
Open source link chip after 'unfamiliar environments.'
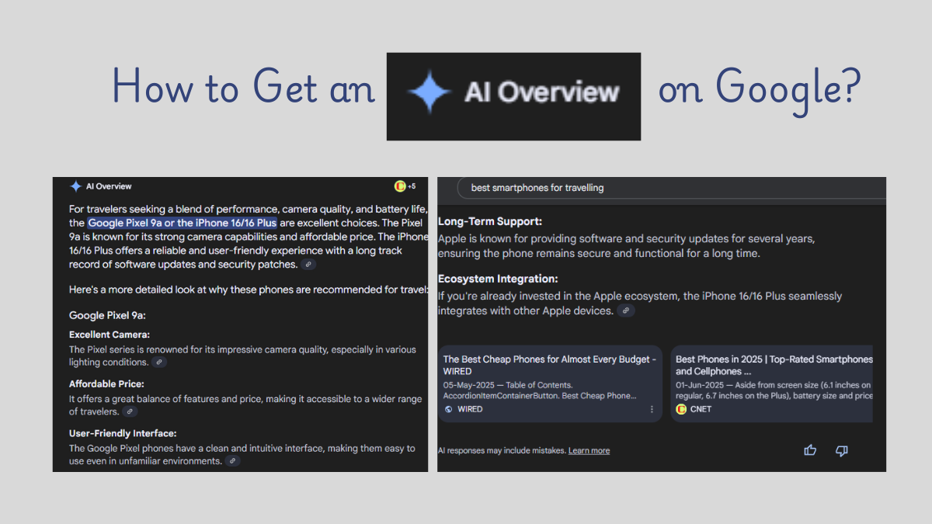pos(232,461)
